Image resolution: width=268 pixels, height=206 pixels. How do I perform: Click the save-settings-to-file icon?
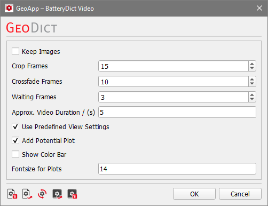pos(12,194)
